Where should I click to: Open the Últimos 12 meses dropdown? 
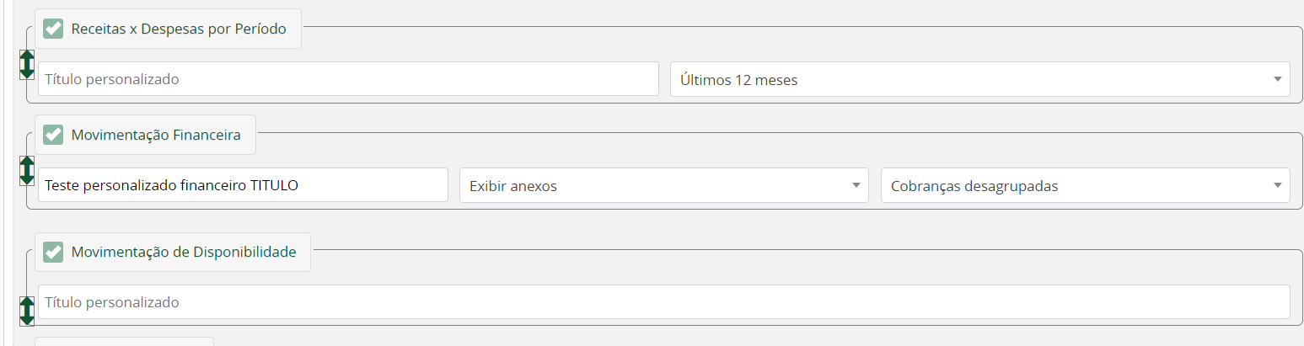pyautogui.click(x=979, y=79)
